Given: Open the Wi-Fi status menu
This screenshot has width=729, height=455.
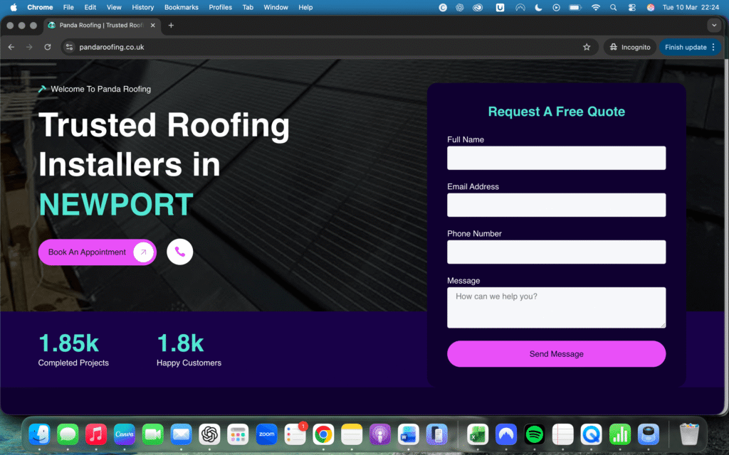Looking at the screenshot, I should coord(595,7).
